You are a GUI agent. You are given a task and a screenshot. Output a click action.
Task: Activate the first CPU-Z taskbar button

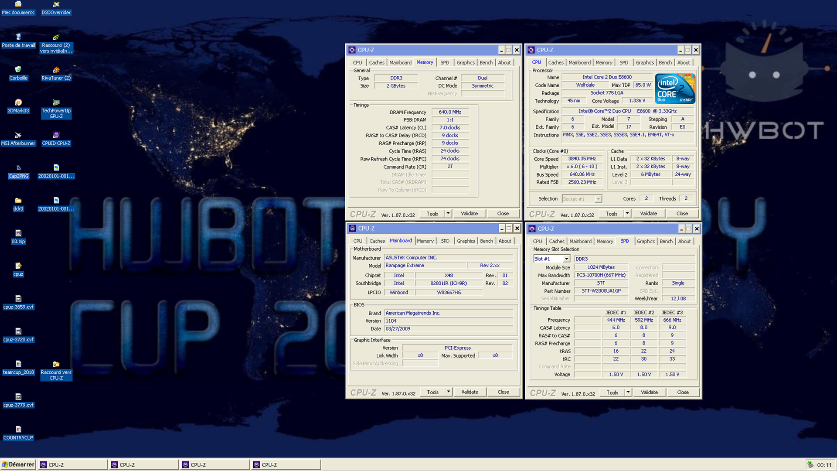72,465
